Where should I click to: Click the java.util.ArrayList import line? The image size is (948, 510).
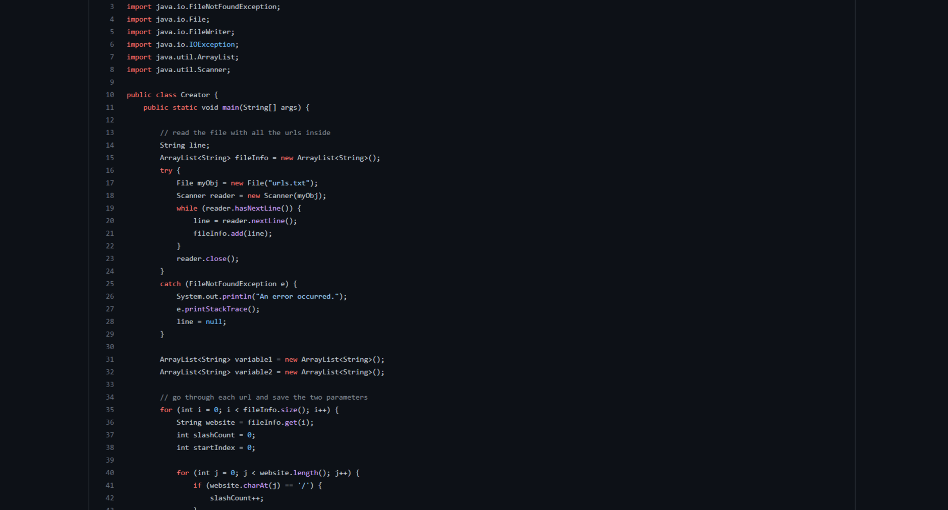183,57
